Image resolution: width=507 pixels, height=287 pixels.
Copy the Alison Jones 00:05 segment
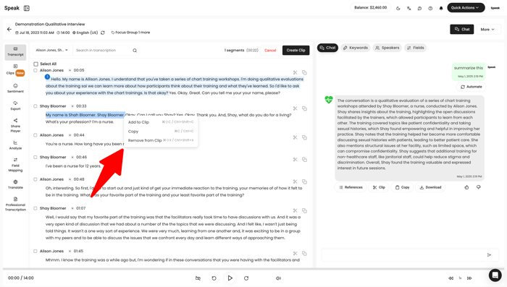(304, 72)
